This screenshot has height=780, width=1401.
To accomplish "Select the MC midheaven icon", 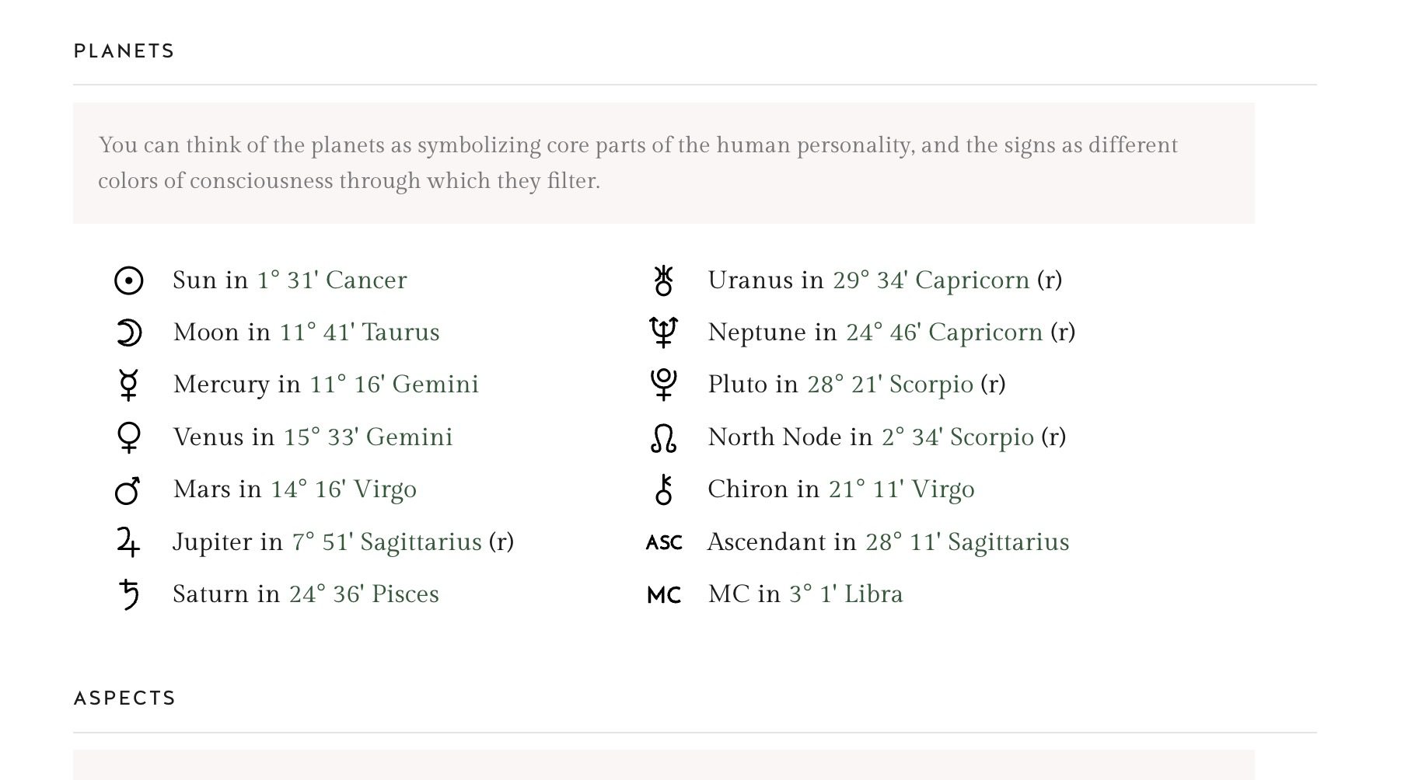I will pos(664,595).
